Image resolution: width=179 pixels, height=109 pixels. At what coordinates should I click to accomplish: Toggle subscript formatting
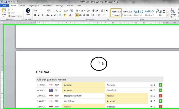(x=51, y=15)
